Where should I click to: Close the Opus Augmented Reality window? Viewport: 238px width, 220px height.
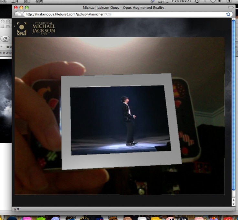click(16, 7)
